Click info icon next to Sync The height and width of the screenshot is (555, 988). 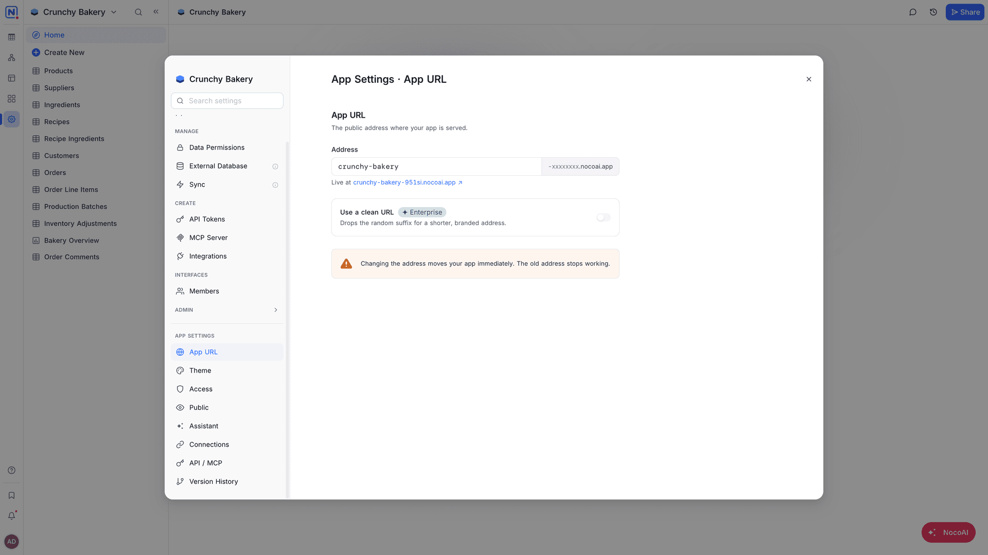point(275,185)
